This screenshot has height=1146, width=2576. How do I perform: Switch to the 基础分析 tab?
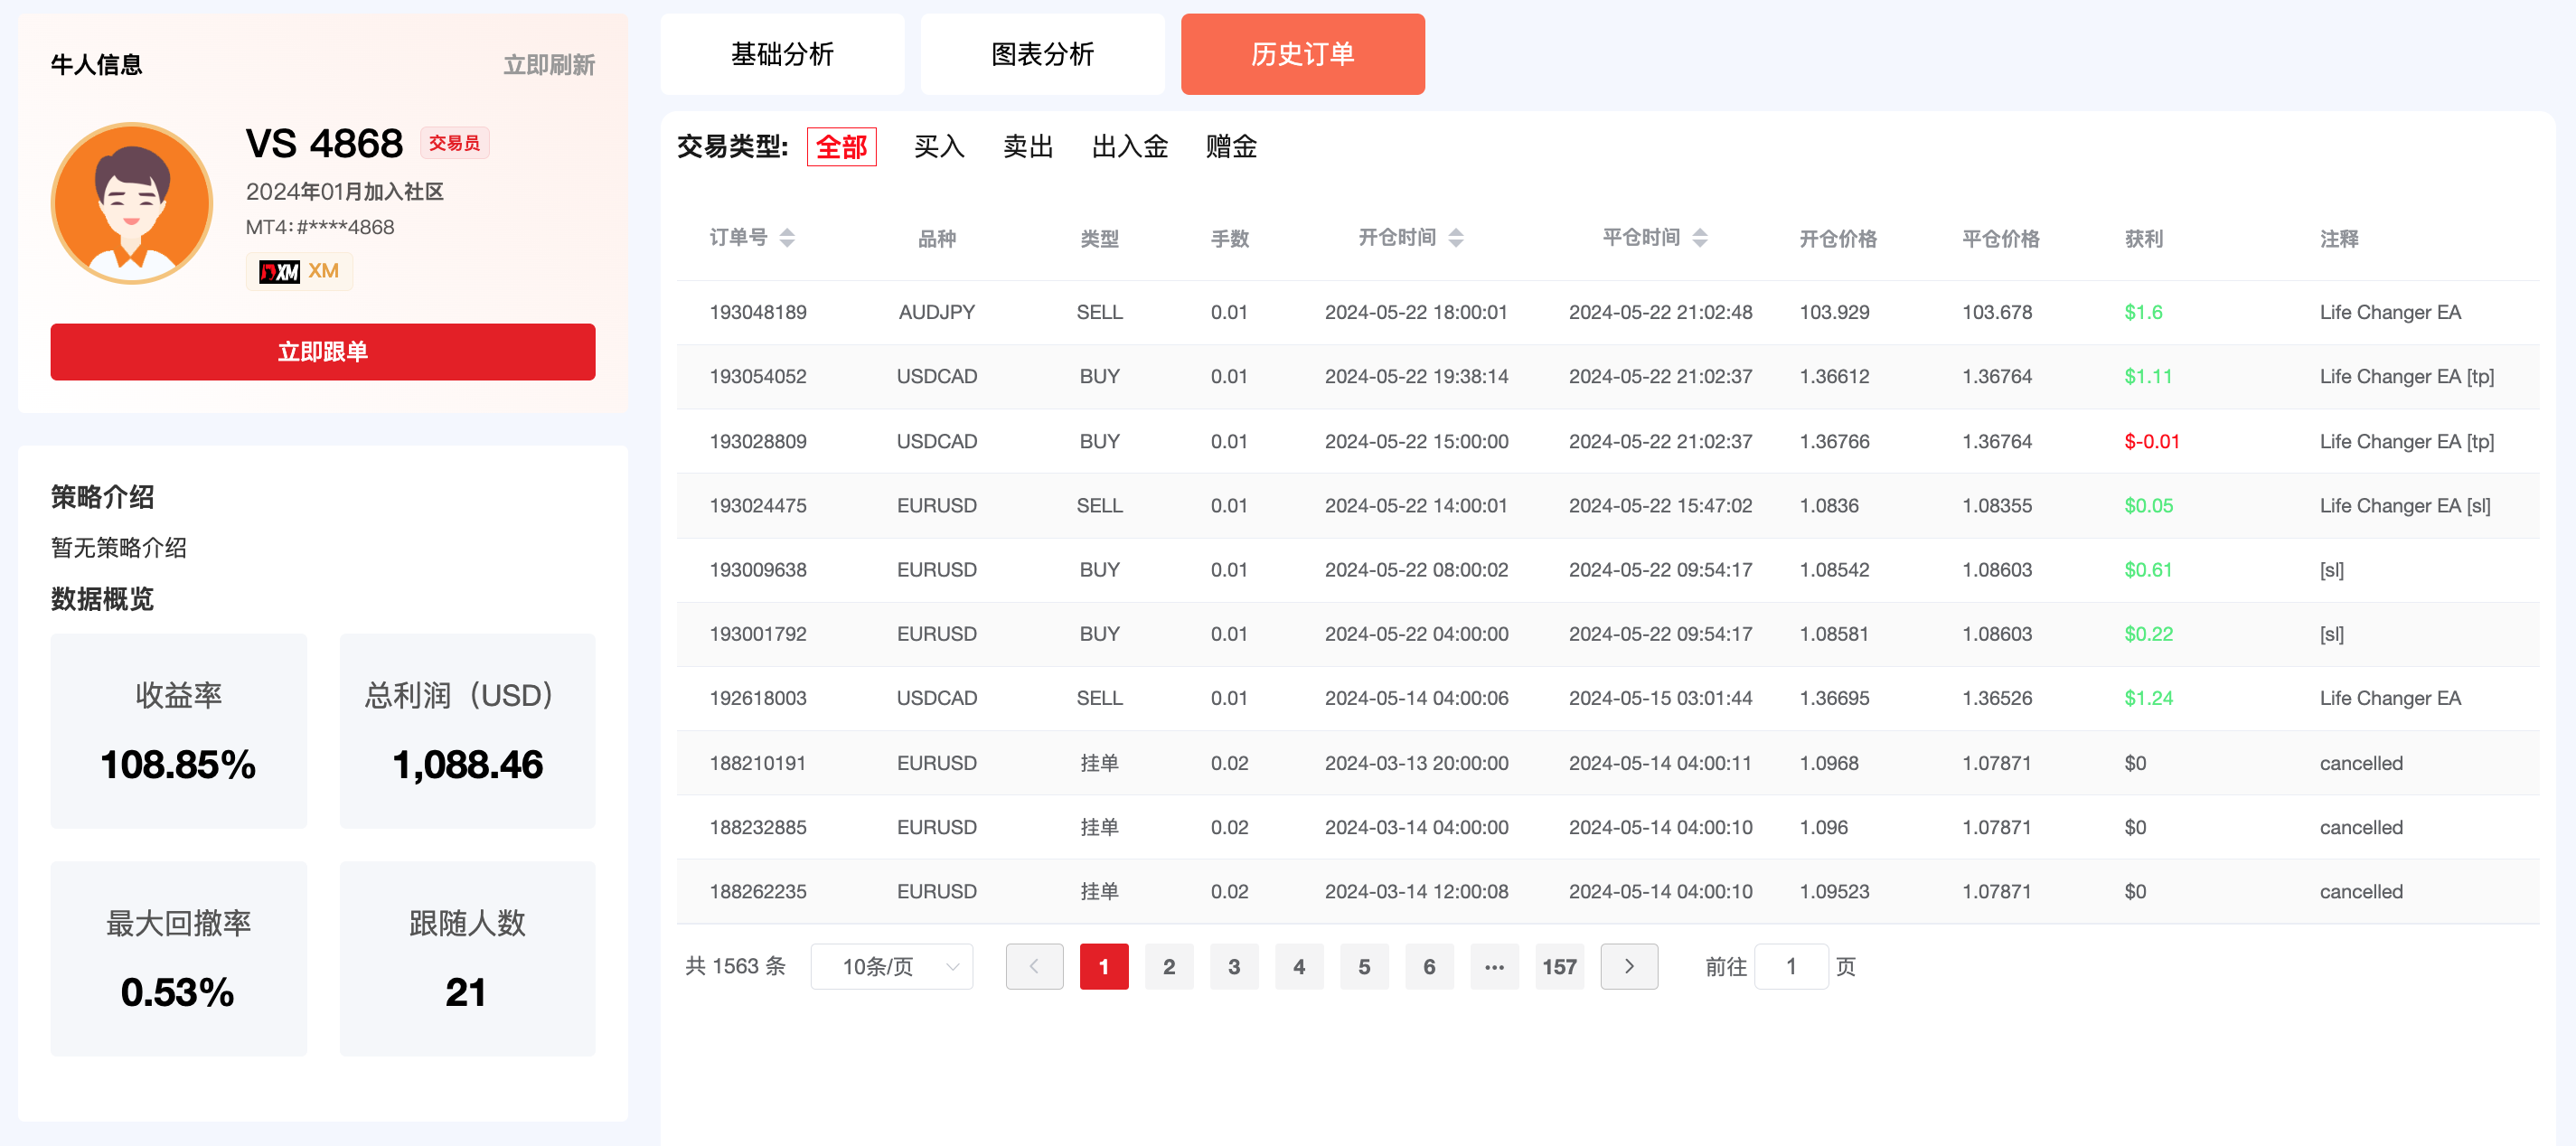point(782,54)
